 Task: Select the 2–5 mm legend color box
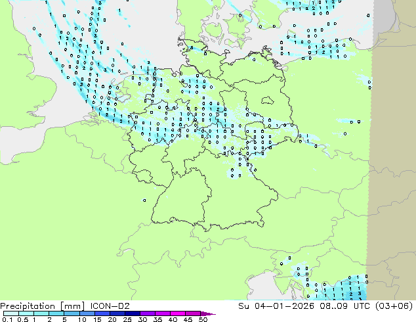coord(56,313)
